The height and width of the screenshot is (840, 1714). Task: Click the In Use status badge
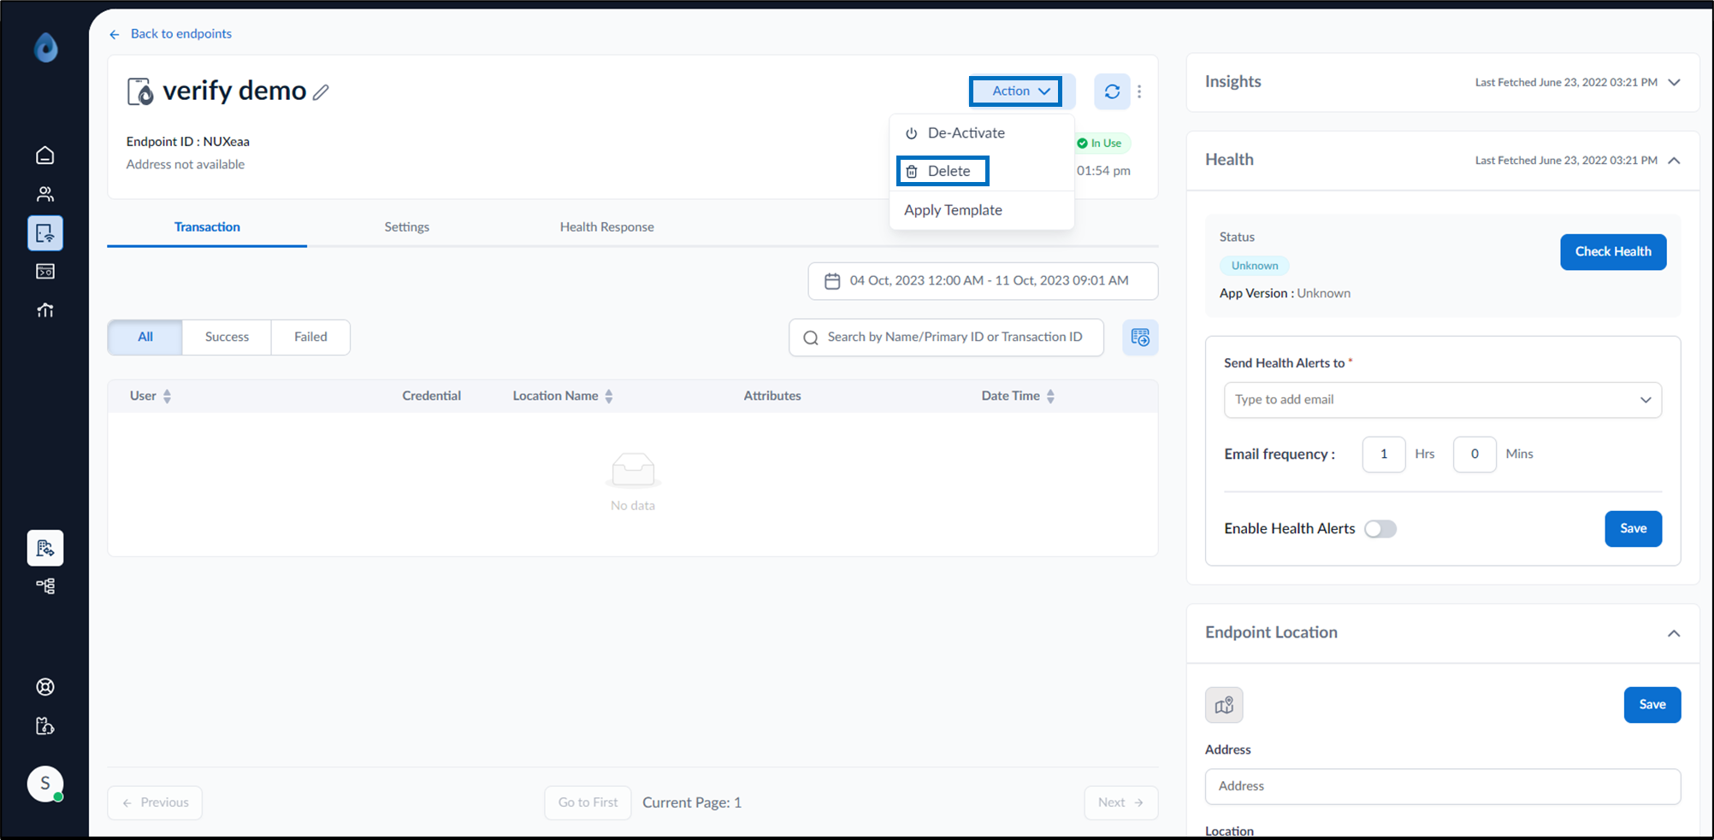[1103, 144]
